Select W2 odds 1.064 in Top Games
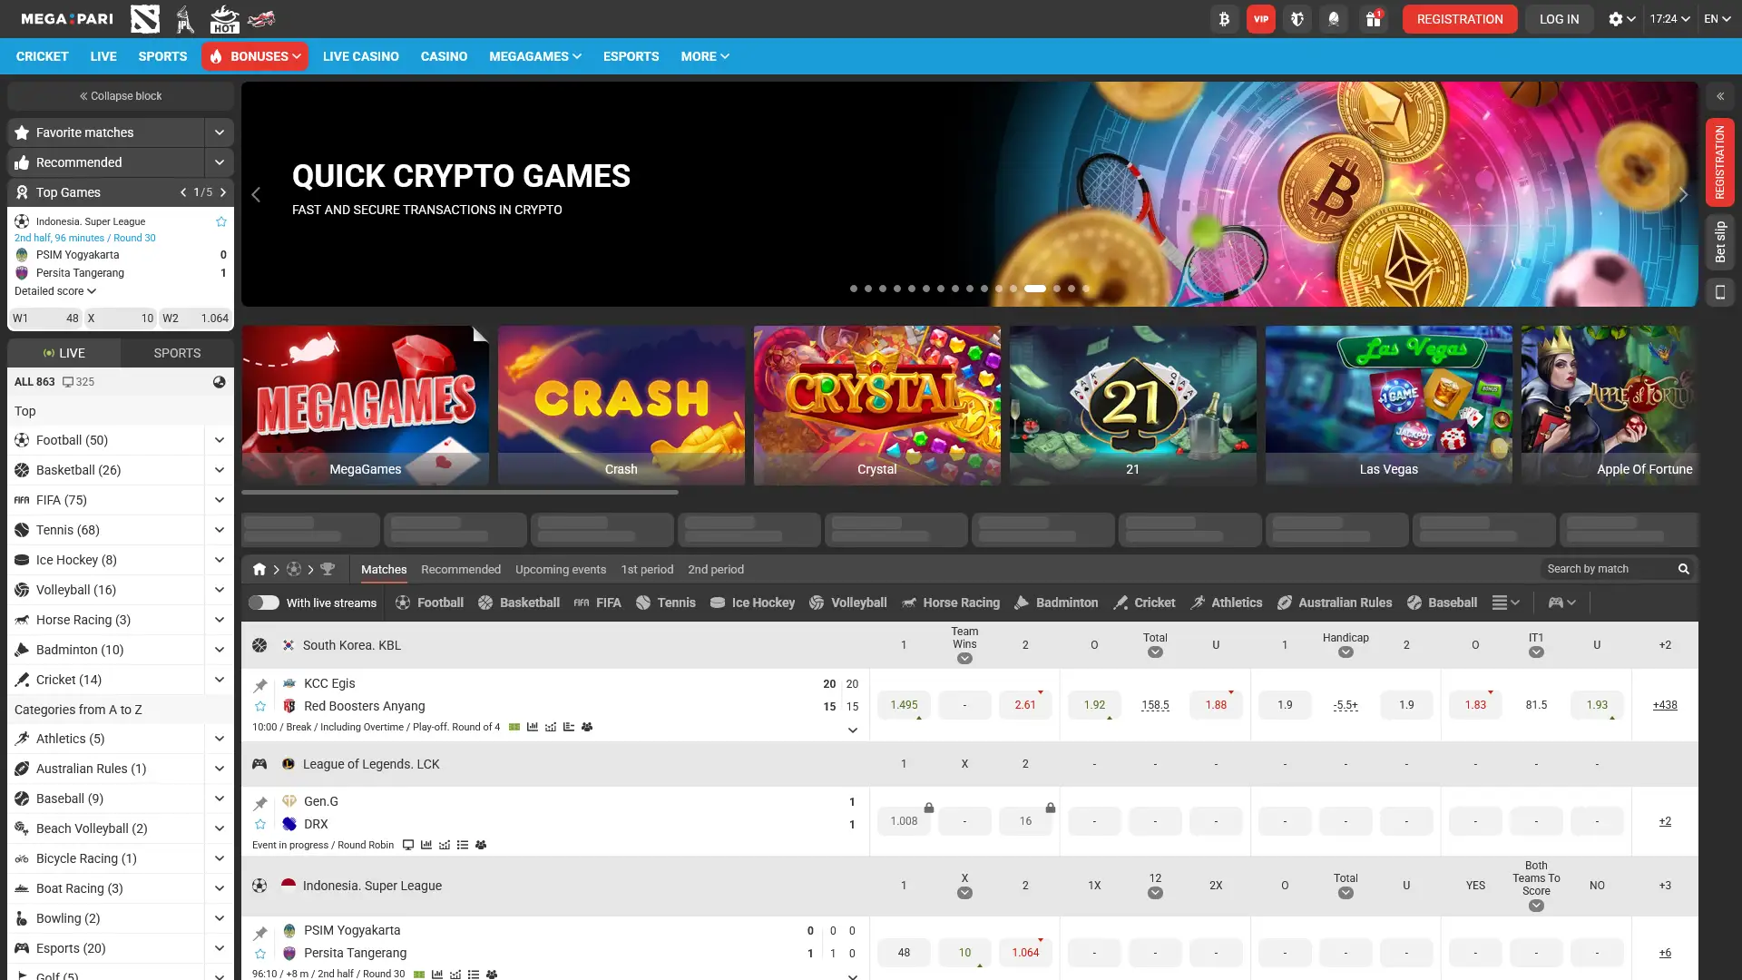 pos(196,318)
